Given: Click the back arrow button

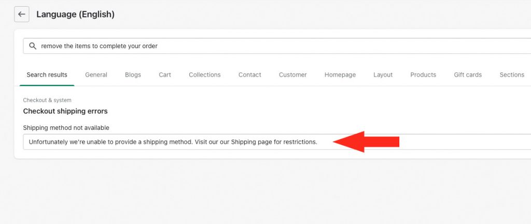Looking at the screenshot, I should coord(22,14).
